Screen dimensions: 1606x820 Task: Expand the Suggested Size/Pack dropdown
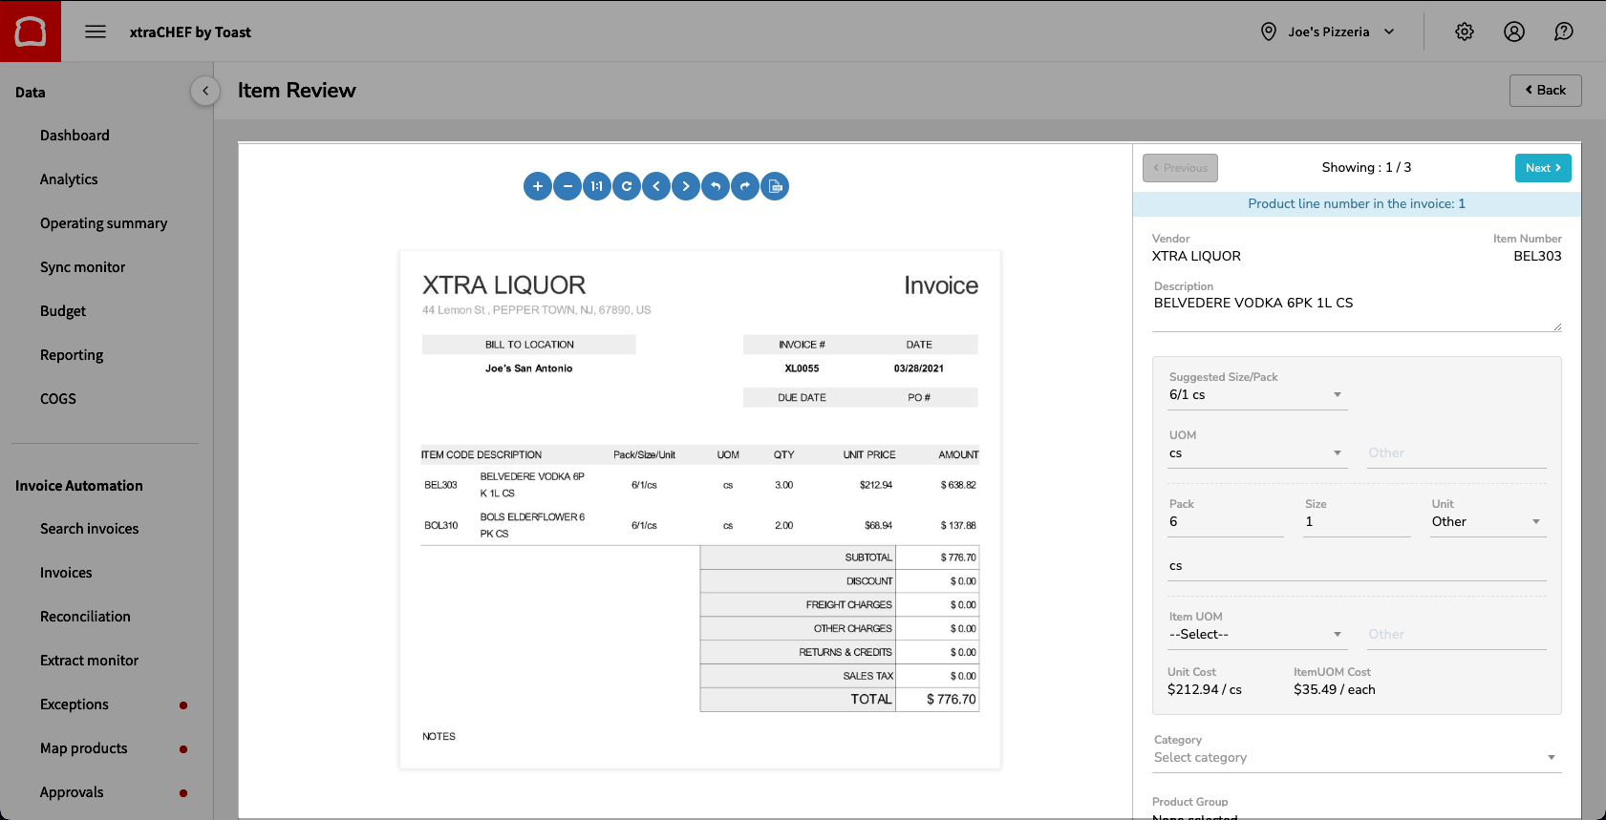pyautogui.click(x=1255, y=394)
